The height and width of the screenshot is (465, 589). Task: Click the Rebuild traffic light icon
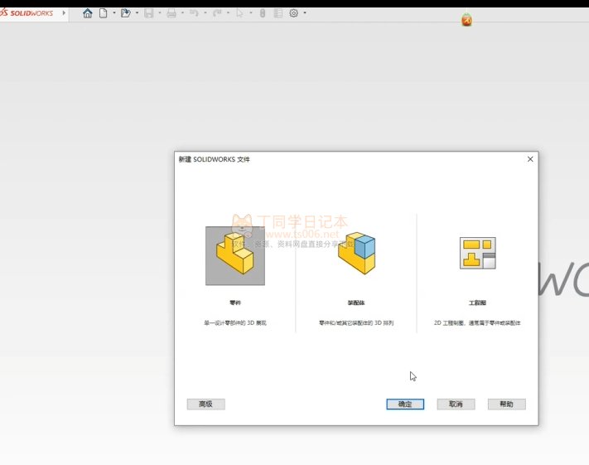coord(263,13)
